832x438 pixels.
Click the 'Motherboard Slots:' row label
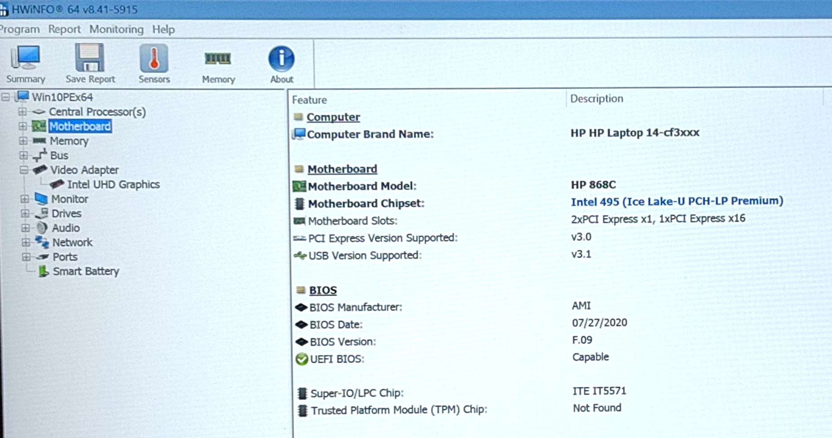[x=353, y=221]
